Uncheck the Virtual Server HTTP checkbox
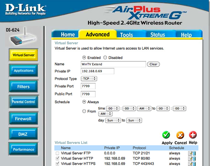Screen dimensions: 210x166 (x=57, y=159)
